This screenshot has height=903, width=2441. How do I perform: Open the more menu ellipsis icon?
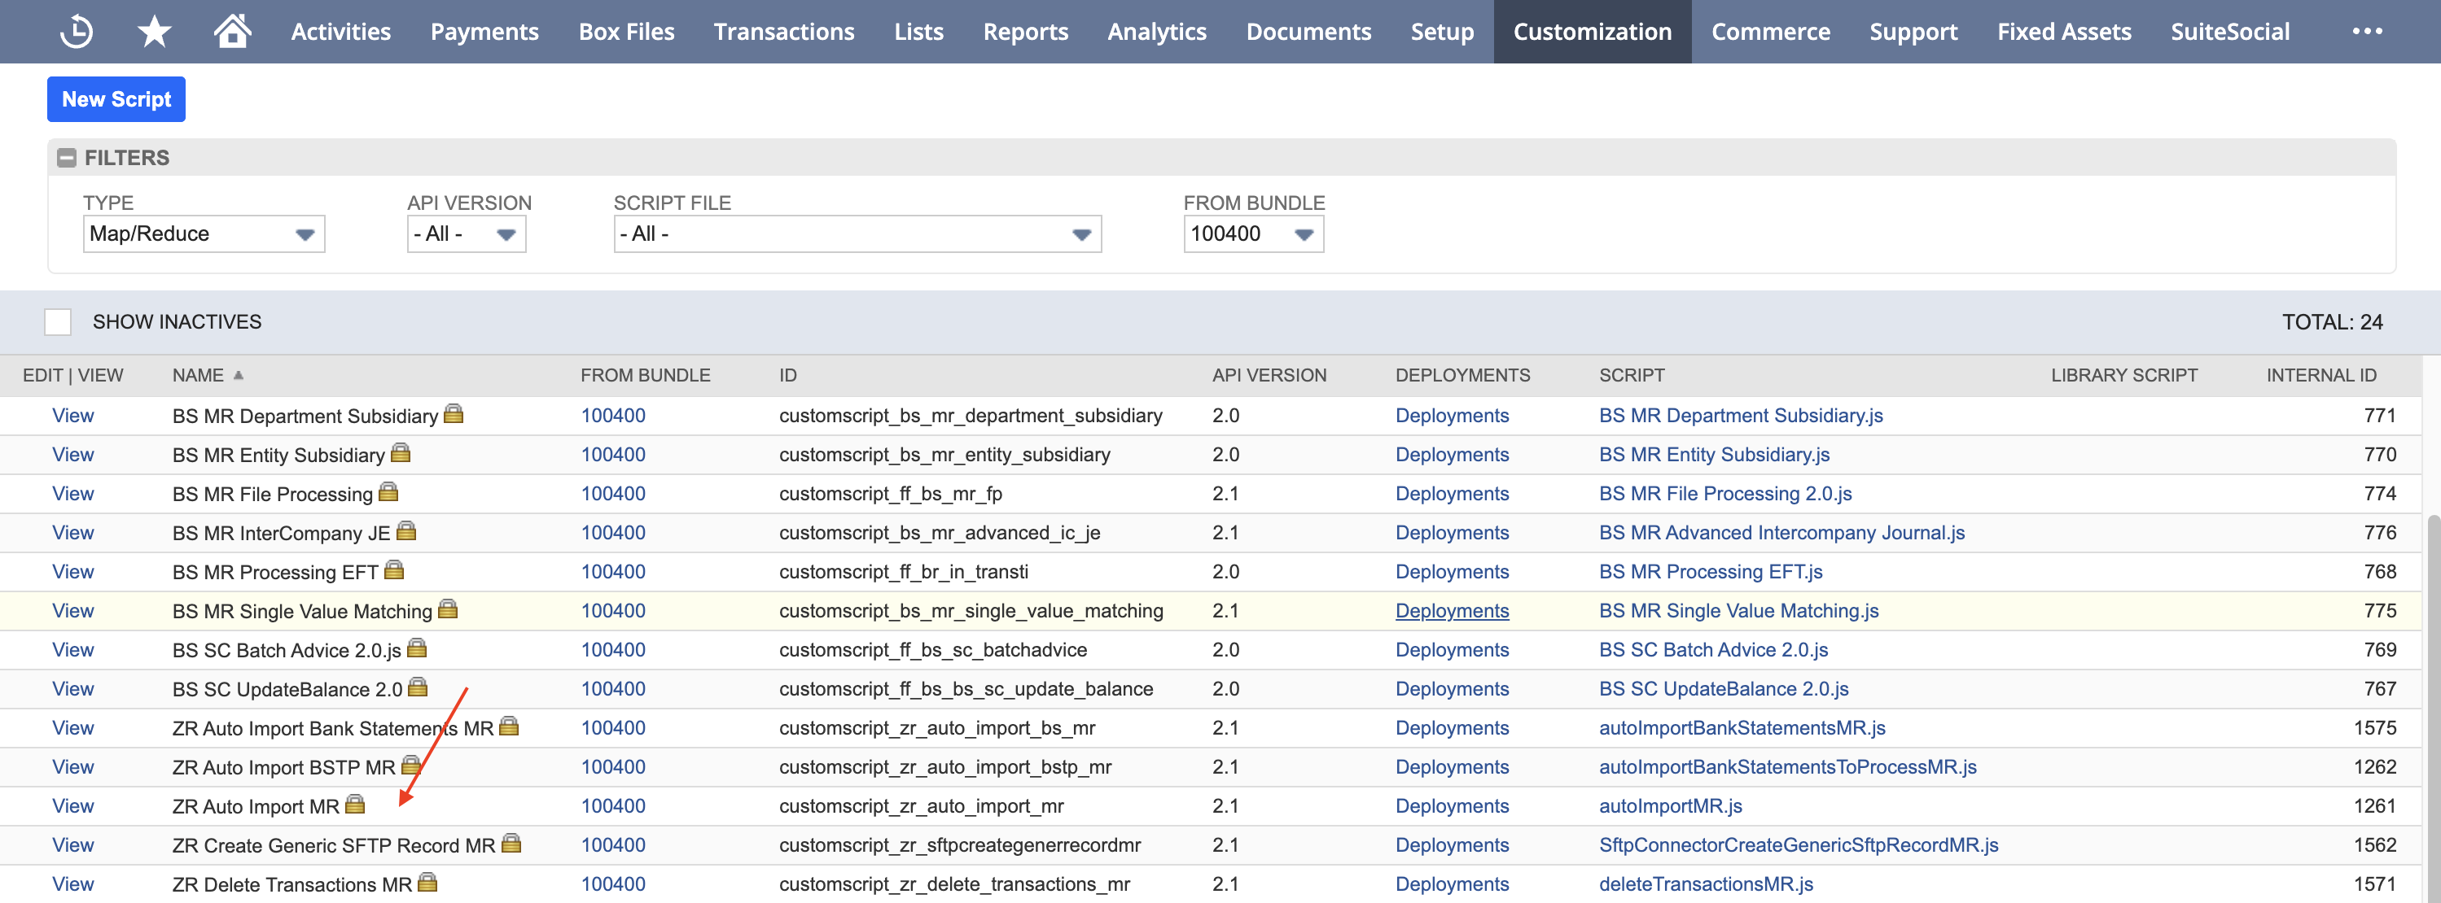tap(2366, 31)
